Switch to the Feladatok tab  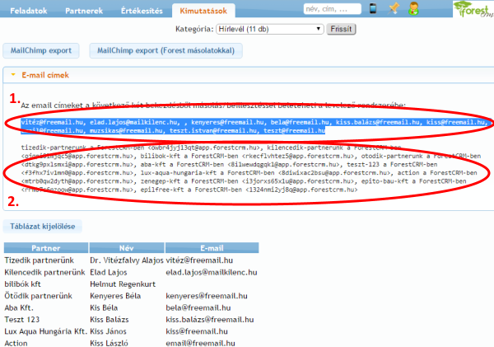(27, 11)
